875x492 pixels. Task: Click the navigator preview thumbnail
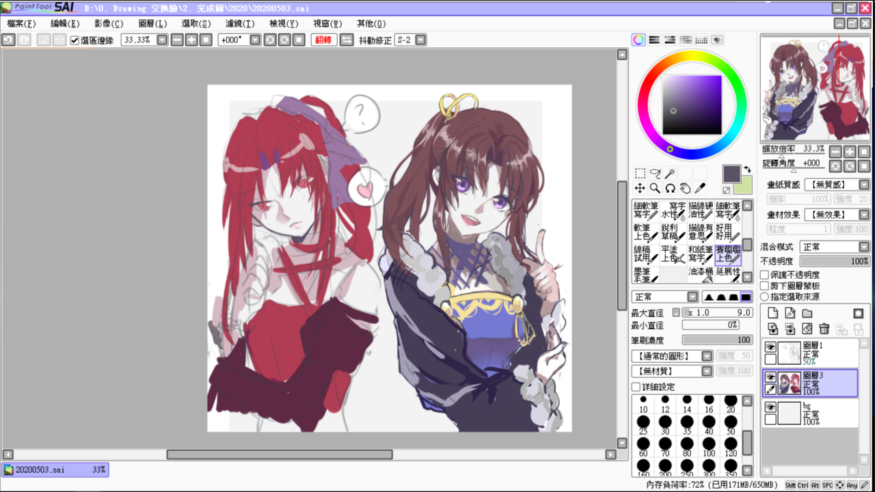[816, 89]
